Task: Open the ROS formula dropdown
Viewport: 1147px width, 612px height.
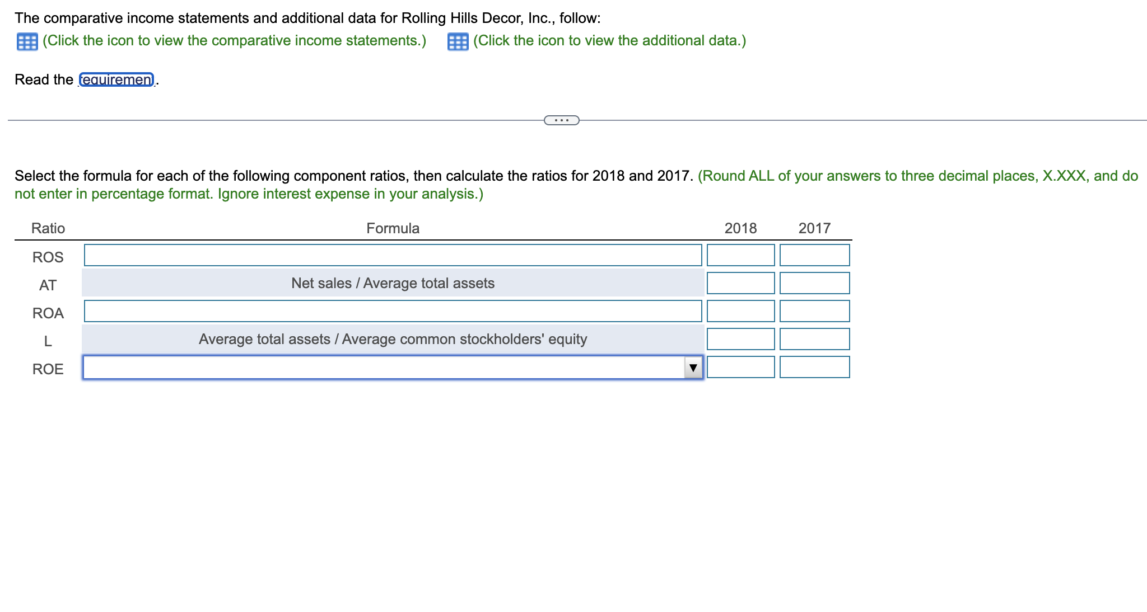Action: click(x=392, y=255)
